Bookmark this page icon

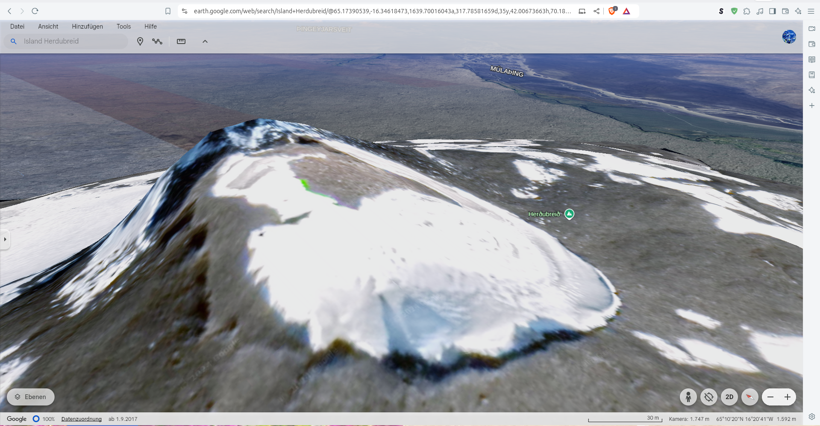(x=168, y=11)
